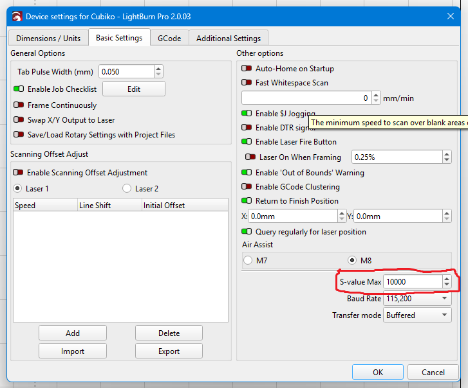Toggle Frame Continuously switch
The image size is (468, 388).
coord(19,105)
